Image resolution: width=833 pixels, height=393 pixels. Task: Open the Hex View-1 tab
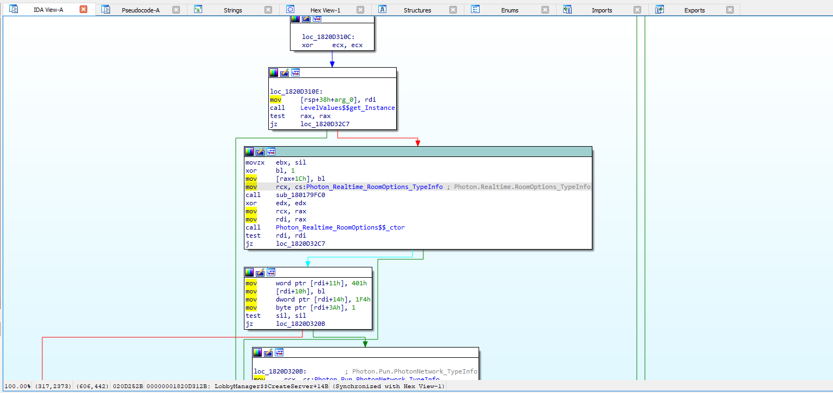pos(325,10)
